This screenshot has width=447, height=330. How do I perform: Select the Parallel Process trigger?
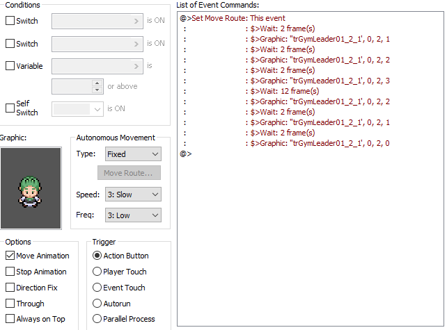[x=97, y=320]
